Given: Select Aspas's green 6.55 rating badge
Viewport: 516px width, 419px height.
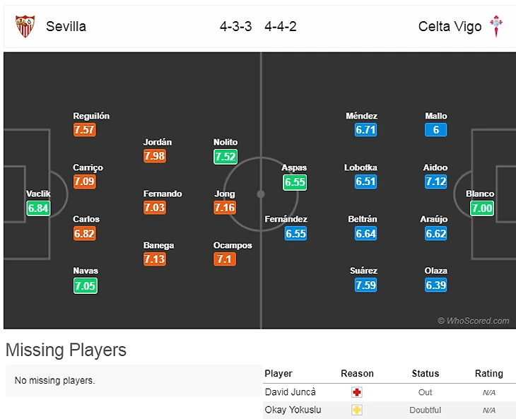Looking at the screenshot, I should (295, 182).
